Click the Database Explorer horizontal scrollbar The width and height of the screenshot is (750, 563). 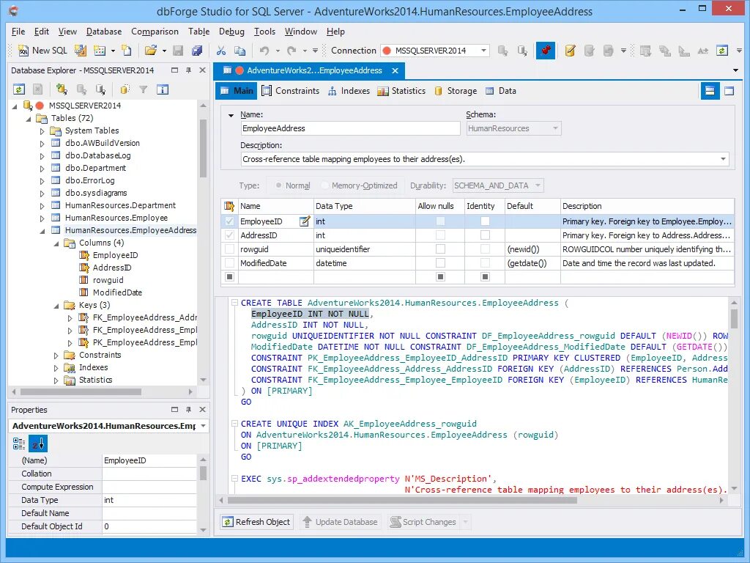click(81, 391)
